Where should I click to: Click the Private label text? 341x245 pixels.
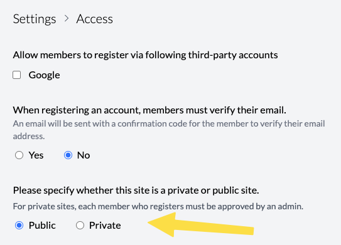click(105, 225)
